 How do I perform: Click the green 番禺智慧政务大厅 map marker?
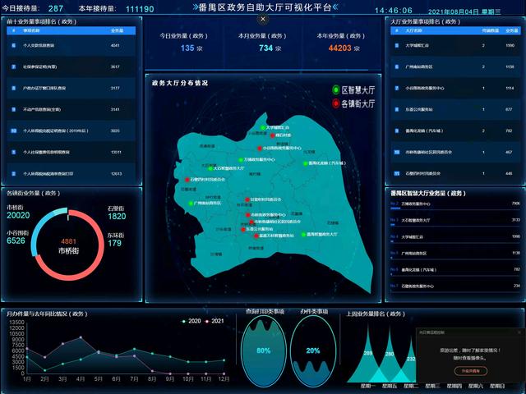(303, 235)
